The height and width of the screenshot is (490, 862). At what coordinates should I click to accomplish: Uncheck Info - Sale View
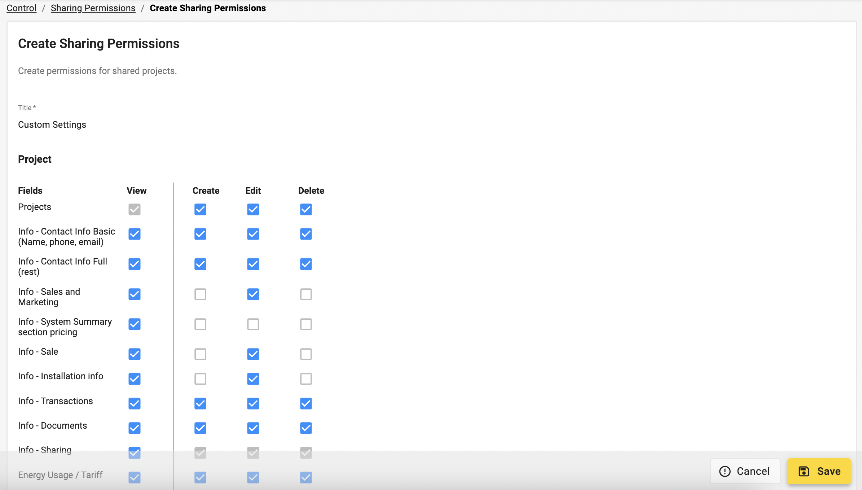[x=135, y=354]
